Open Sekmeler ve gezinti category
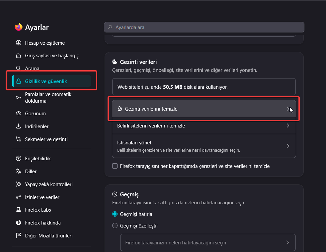The width and height of the screenshot is (326, 252). (x=52, y=139)
